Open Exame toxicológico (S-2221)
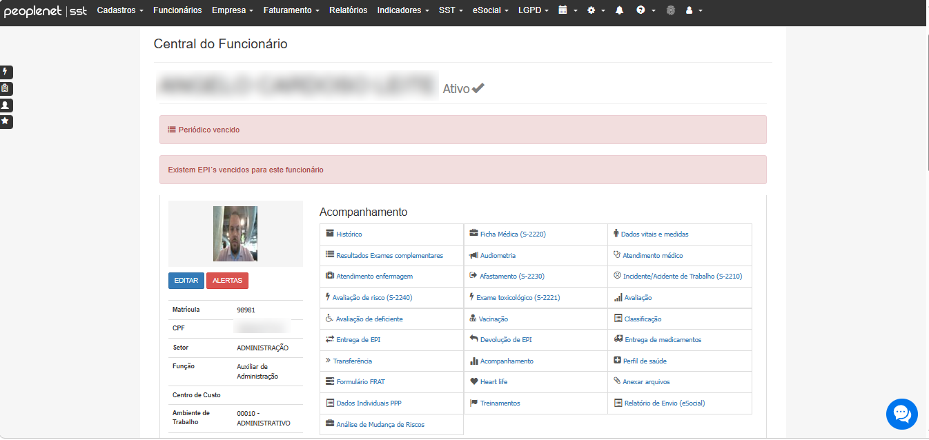Image resolution: width=929 pixels, height=440 pixels. click(x=518, y=298)
